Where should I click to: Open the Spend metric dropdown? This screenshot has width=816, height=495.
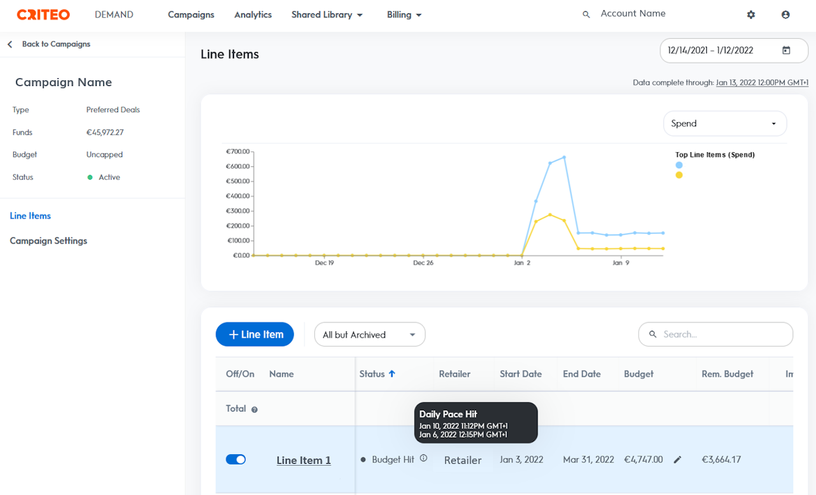(x=725, y=124)
